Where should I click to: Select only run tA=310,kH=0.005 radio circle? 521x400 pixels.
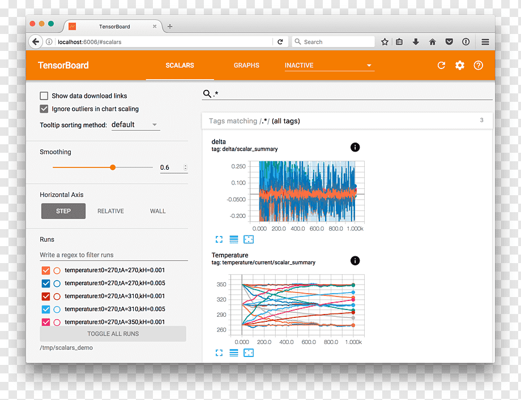57,309
